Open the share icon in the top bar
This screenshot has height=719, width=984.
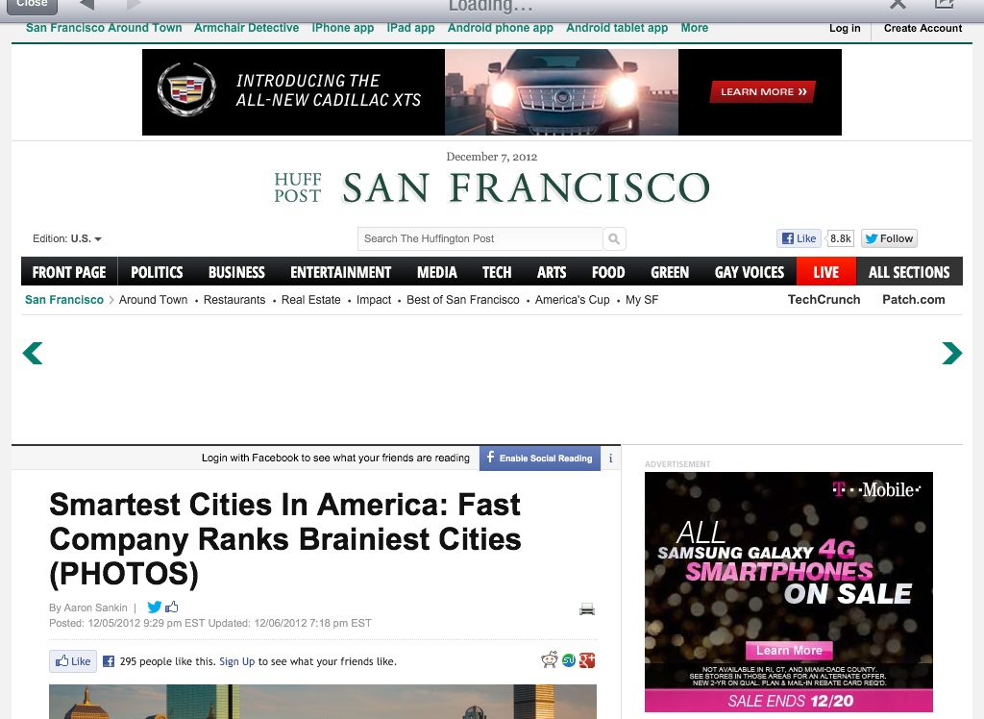tap(944, 5)
